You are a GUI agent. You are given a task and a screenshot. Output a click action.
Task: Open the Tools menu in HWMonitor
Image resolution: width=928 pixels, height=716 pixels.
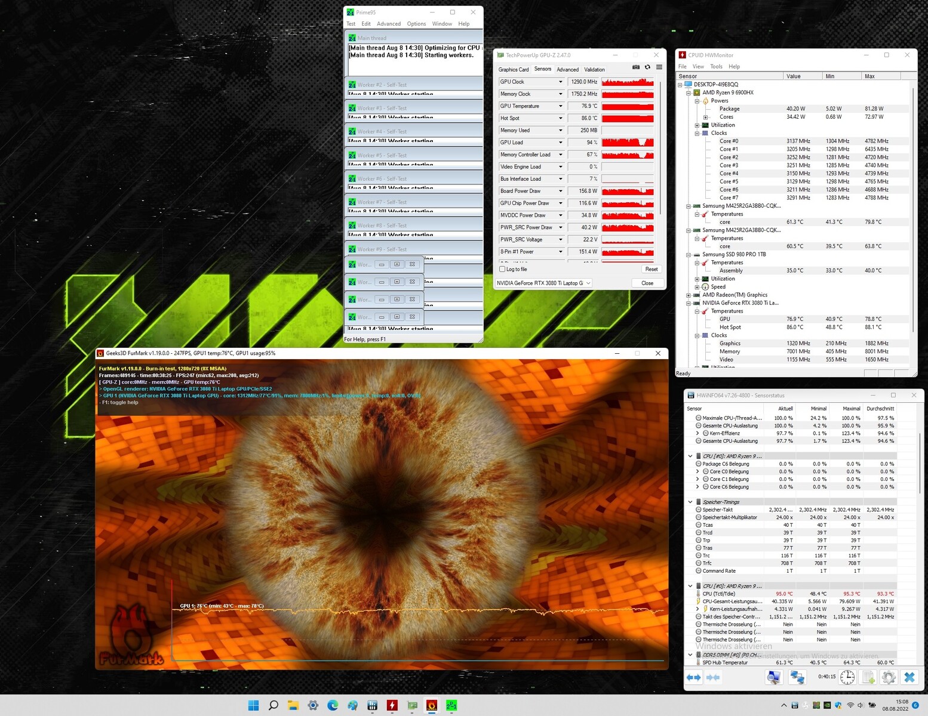tap(716, 66)
